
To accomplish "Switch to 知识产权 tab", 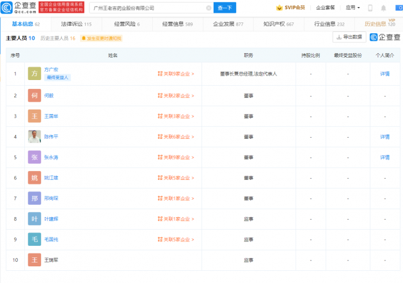I will pos(278,24).
